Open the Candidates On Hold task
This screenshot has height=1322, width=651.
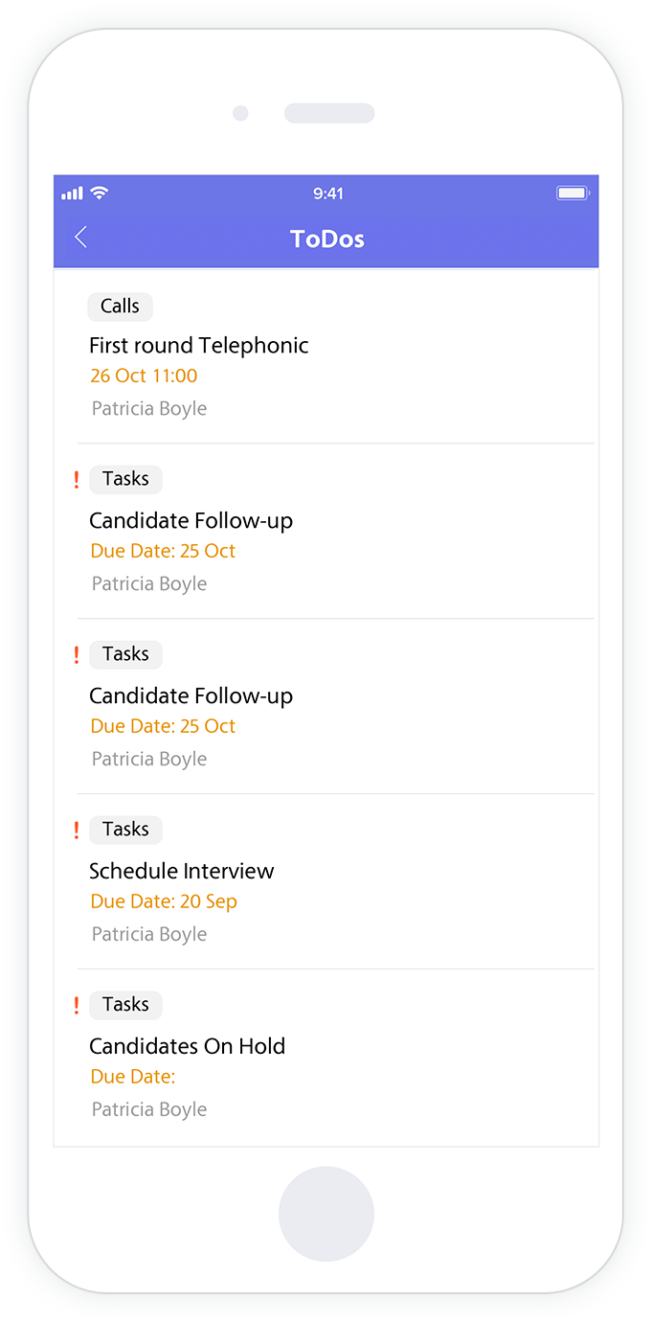(325, 1058)
